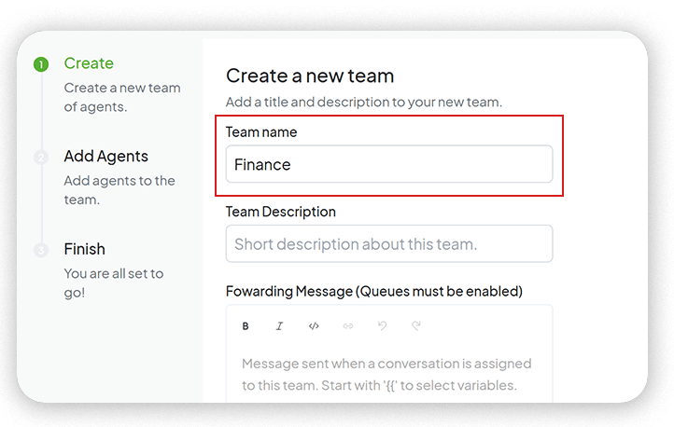Jump to the Finish step
Viewport: 674px width, 427px height.
point(84,249)
